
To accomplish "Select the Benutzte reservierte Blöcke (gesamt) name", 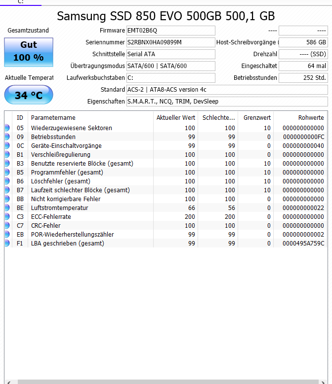I will click(82, 163).
